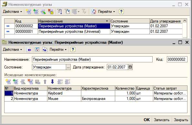Image resolution: width=192 pixels, height=125 pixels.
Task: Select Беспроводная characteristic cell
Action: (x=98, y=99)
